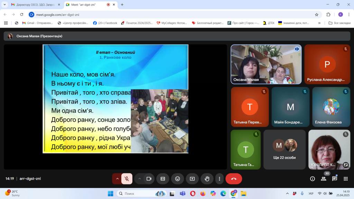Toggle the camera button

click(x=149, y=179)
